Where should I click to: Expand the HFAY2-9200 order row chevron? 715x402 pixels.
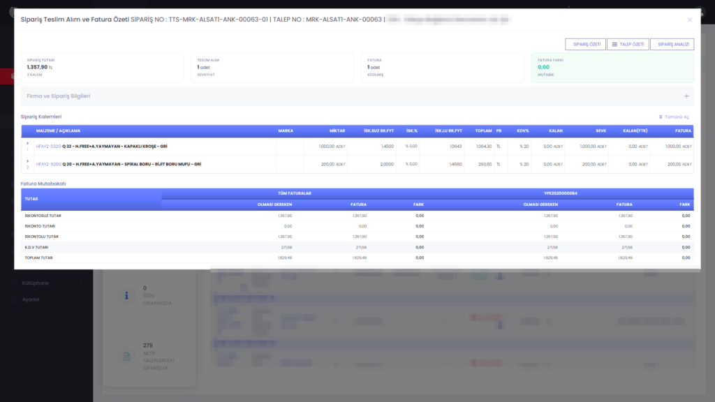pos(27,161)
